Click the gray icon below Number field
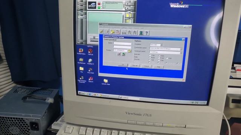Viewport: 241px width, 135px height. (x=119, y=54)
